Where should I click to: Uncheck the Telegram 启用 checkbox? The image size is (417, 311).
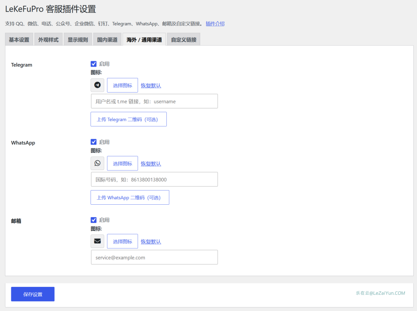click(93, 64)
